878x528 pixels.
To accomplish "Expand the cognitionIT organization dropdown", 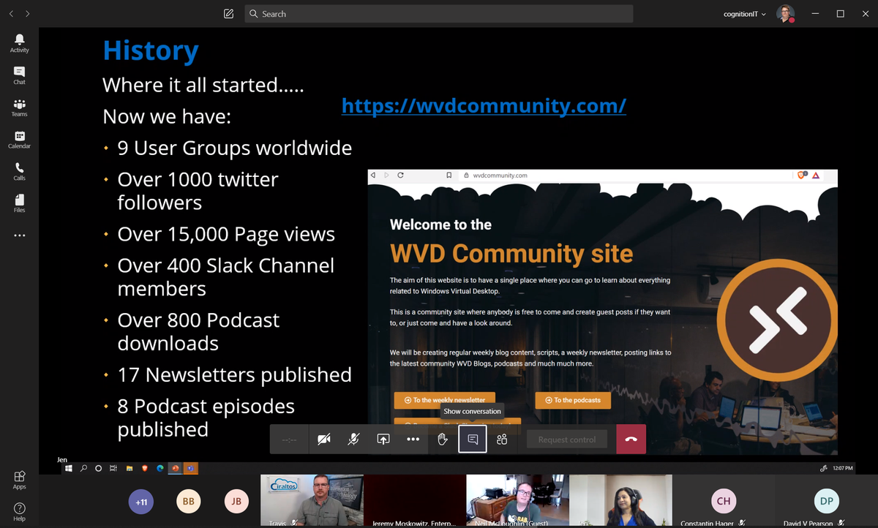I will pyautogui.click(x=745, y=14).
